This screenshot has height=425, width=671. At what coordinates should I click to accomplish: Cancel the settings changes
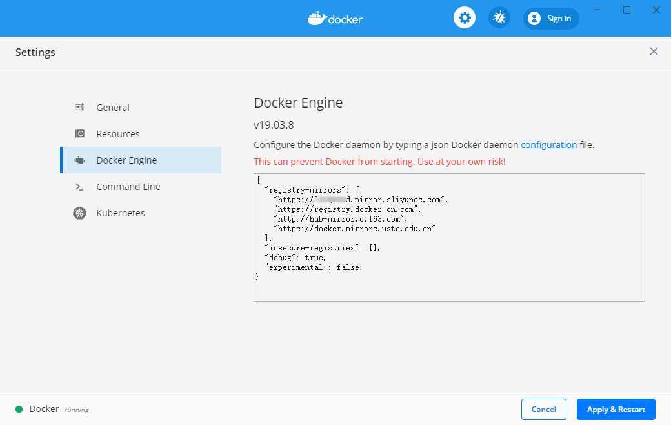[x=543, y=409]
